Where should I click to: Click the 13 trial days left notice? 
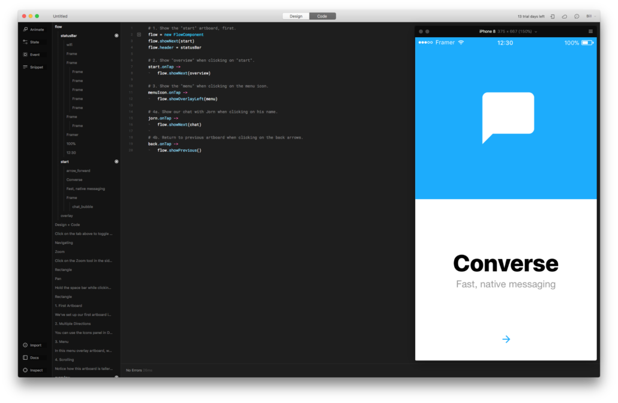530,17
